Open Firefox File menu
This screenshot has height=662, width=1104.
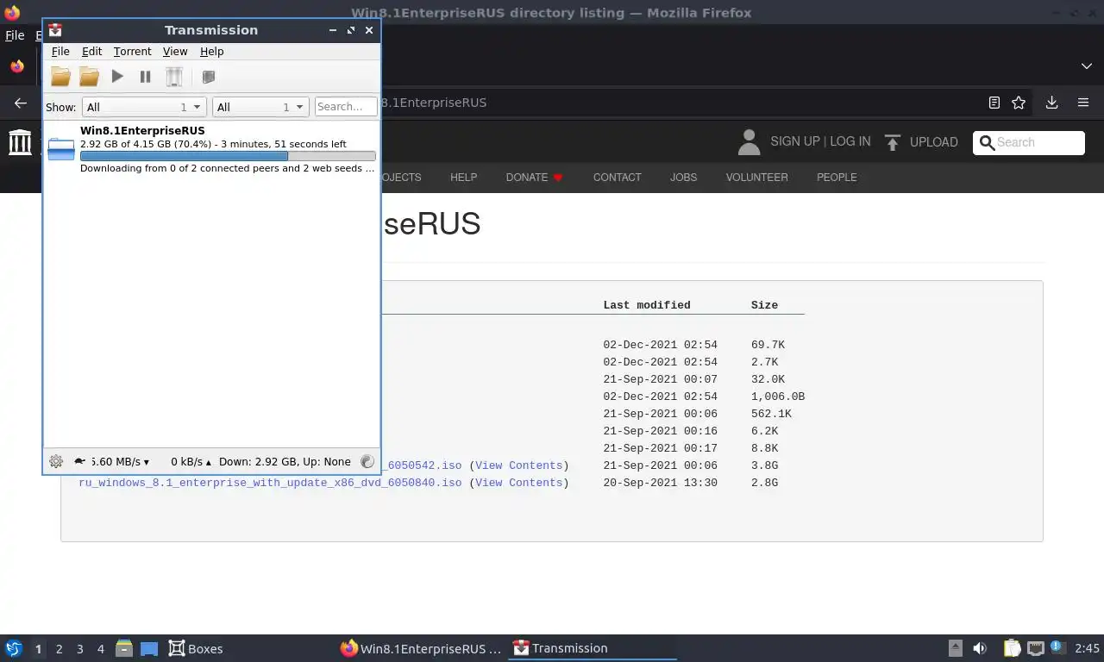point(15,35)
